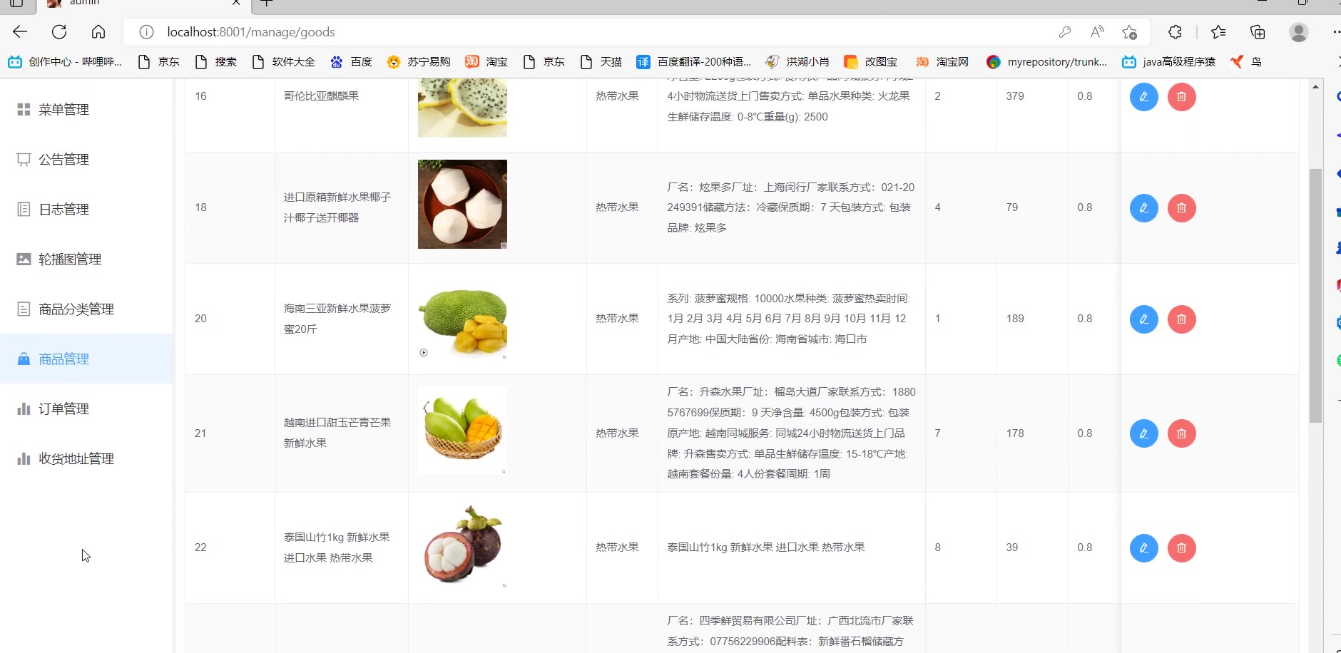
Task: Edit product row 22 mangosteen item
Action: pos(1143,548)
